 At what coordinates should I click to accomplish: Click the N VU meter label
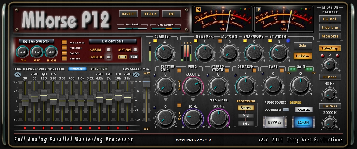tap(198, 10)
